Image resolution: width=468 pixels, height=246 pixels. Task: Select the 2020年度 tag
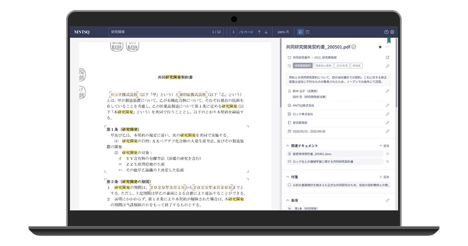click(342, 66)
